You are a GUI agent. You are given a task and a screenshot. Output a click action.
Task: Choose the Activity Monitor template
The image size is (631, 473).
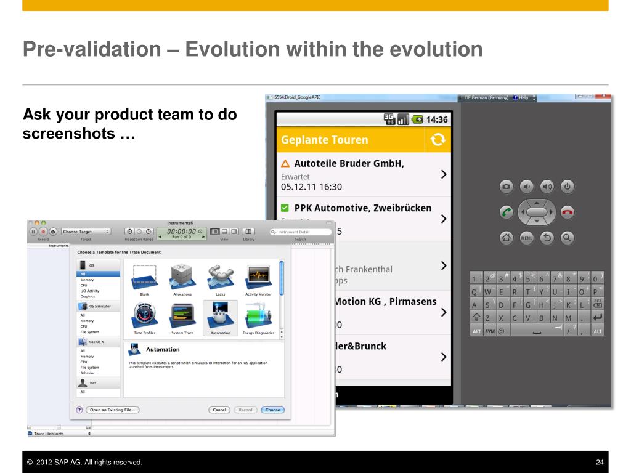pyautogui.click(x=258, y=277)
